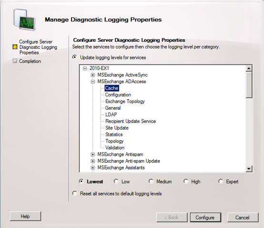The image size is (264, 228).
Task: Select the MSExchange Antispam service label
Action: pyautogui.click(x=120, y=154)
